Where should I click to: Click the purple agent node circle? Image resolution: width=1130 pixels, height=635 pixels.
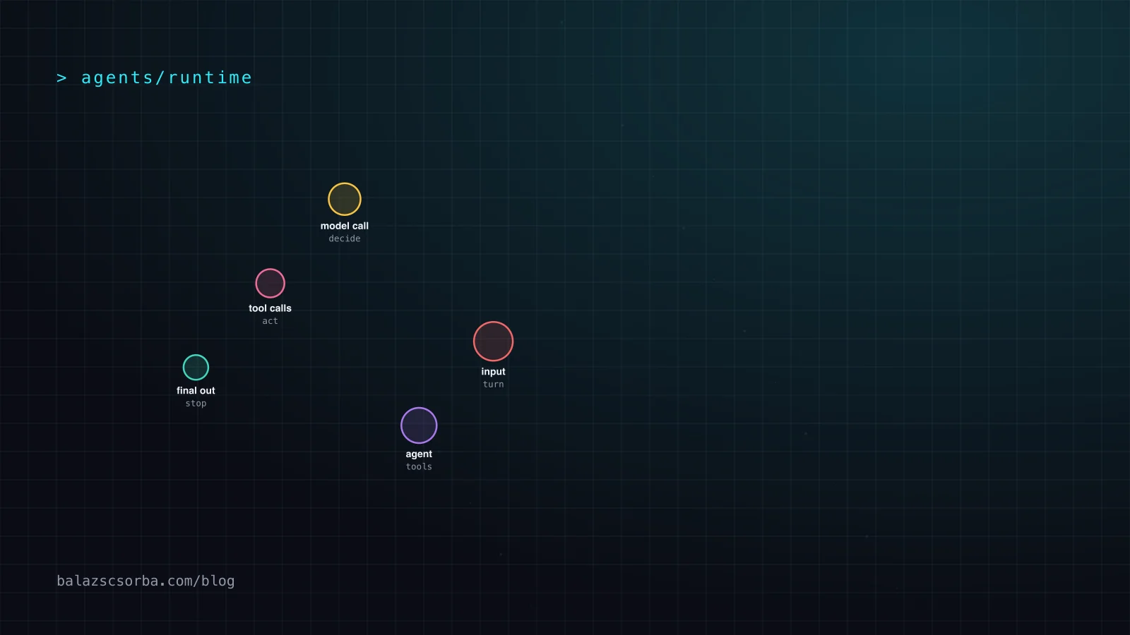tap(419, 425)
